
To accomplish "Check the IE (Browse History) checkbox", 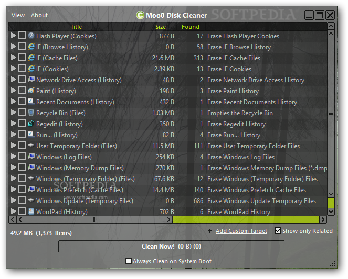I will (22, 47).
